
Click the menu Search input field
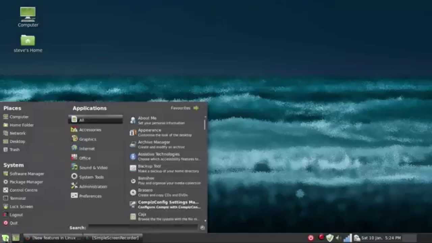pyautogui.click(x=143, y=227)
